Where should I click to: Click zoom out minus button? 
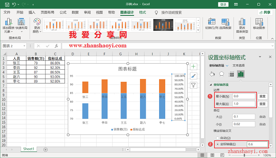point(229,155)
